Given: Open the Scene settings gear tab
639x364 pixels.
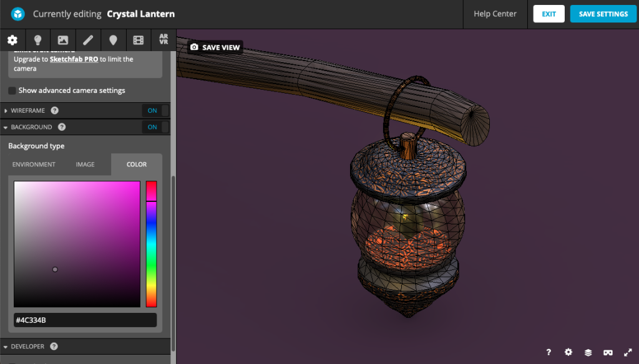Looking at the screenshot, I should (x=12, y=40).
